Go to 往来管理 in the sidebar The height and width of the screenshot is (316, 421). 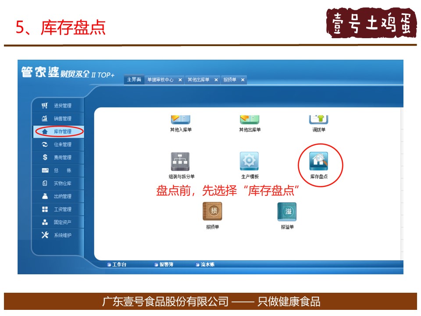tap(62, 144)
